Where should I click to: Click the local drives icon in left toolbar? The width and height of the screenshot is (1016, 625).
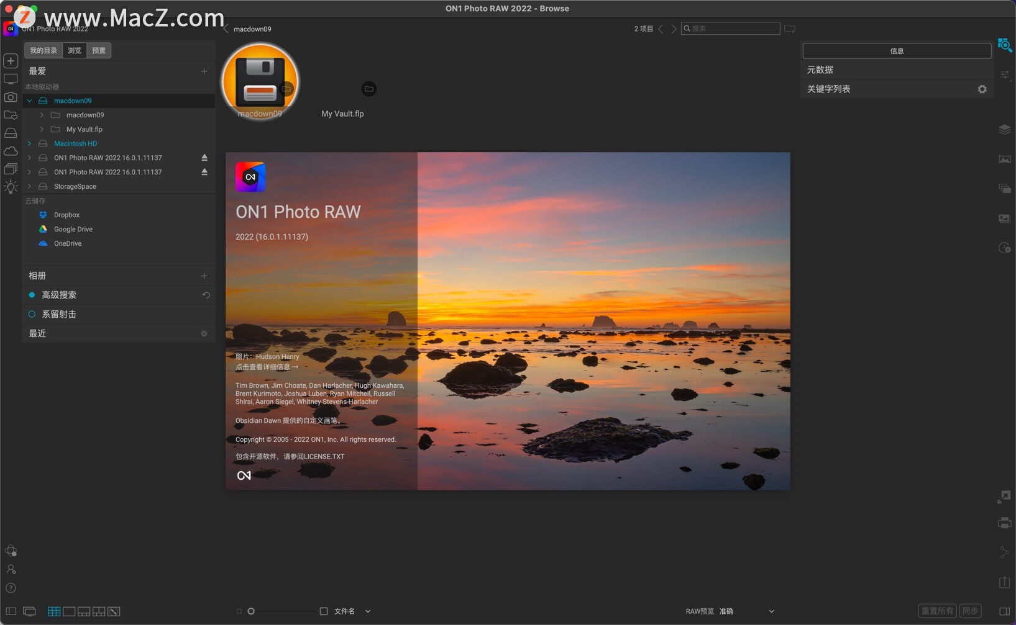(11, 133)
